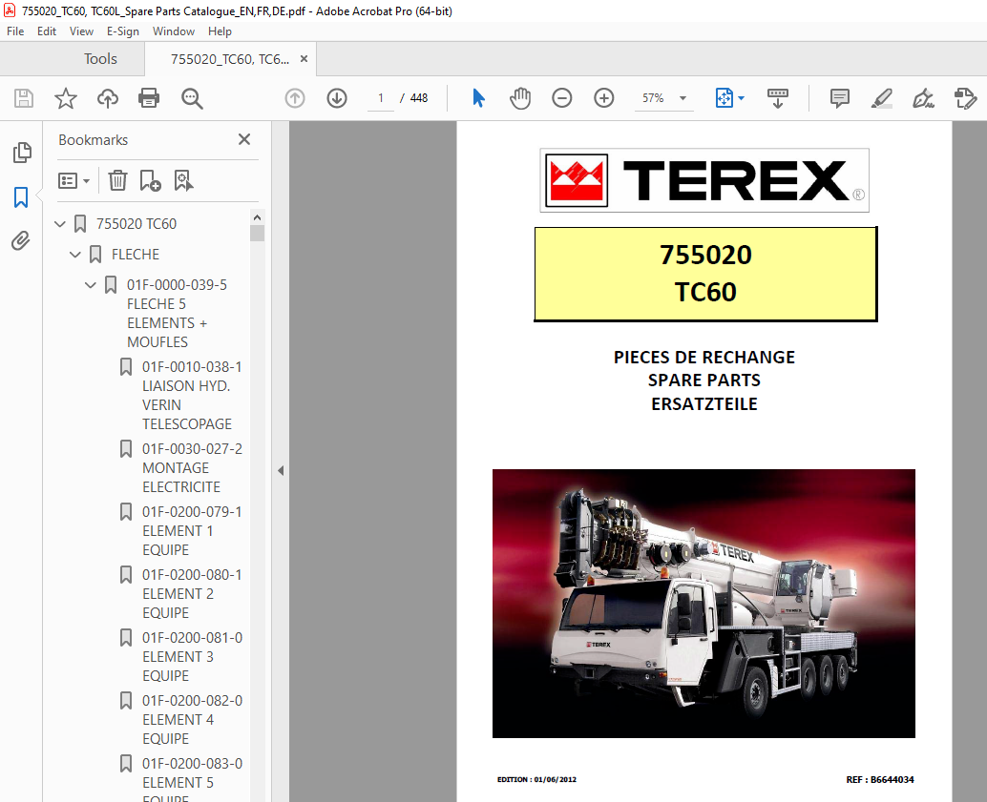This screenshot has height=802, width=987.
Task: Close the Bookmarks panel
Action: coord(244,139)
